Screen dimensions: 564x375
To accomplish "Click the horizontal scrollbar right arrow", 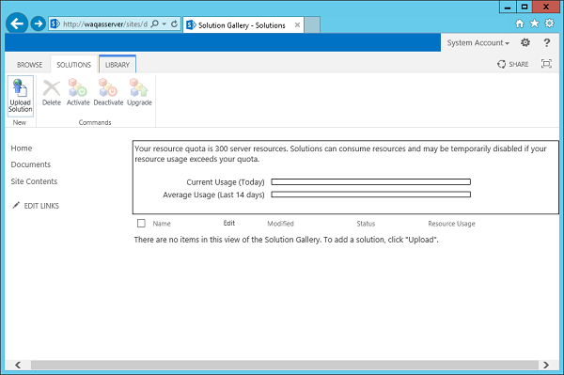I will [545, 365].
